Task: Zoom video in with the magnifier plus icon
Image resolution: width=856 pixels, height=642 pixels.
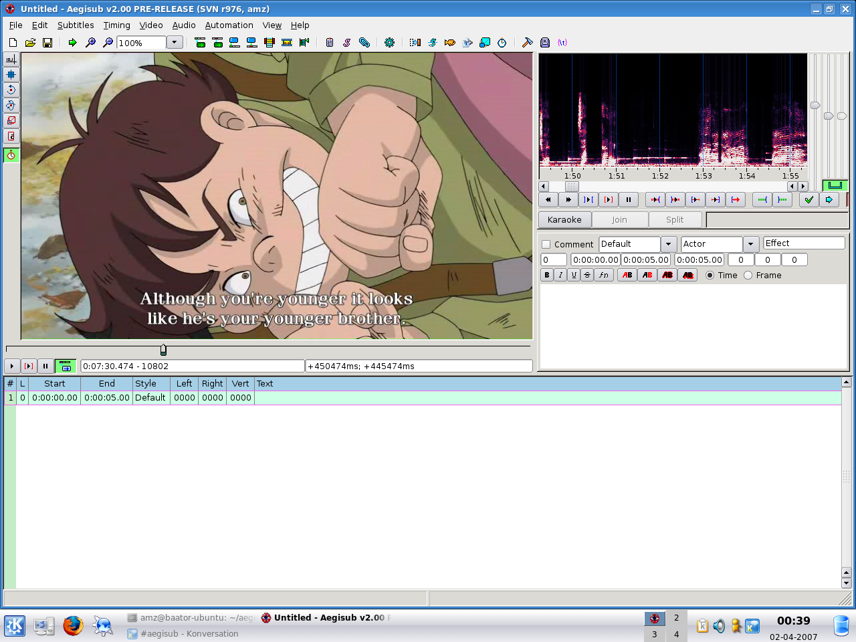Action: click(x=90, y=42)
